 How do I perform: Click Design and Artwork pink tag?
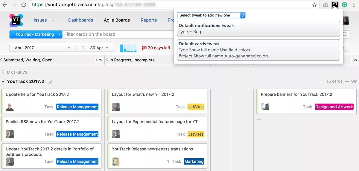point(334,107)
